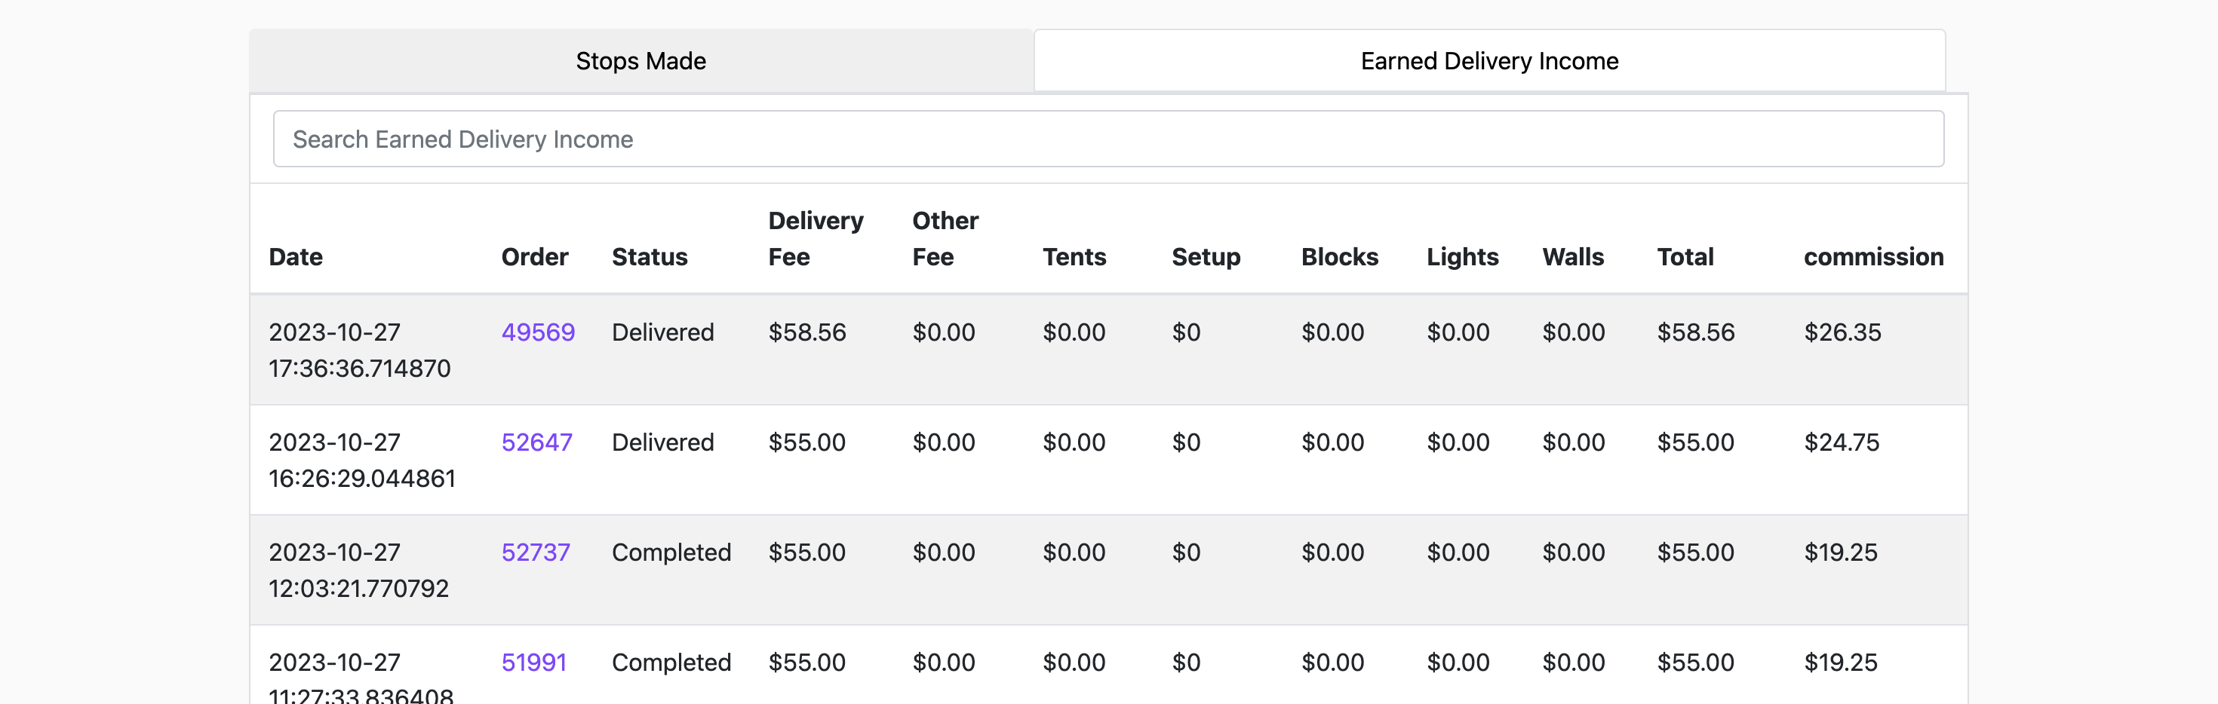Click Delivered status for order 52647
Image resolution: width=2218 pixels, height=704 pixels.
tap(662, 442)
